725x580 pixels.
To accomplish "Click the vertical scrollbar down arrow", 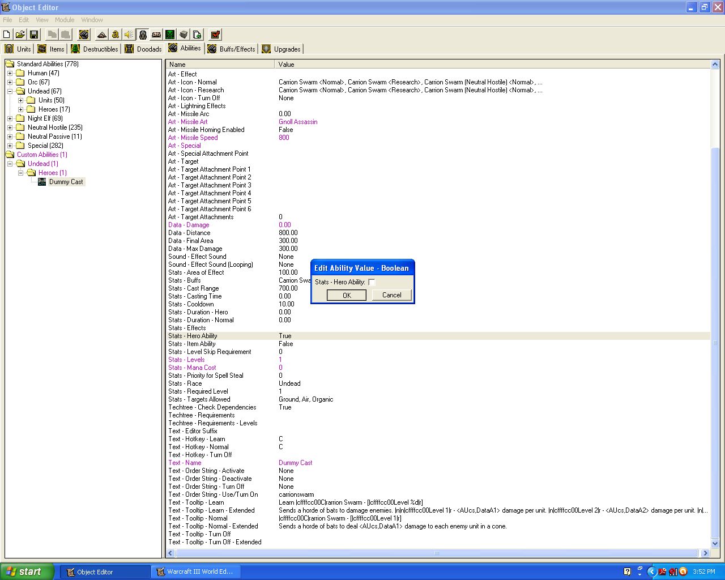I will [x=715, y=543].
